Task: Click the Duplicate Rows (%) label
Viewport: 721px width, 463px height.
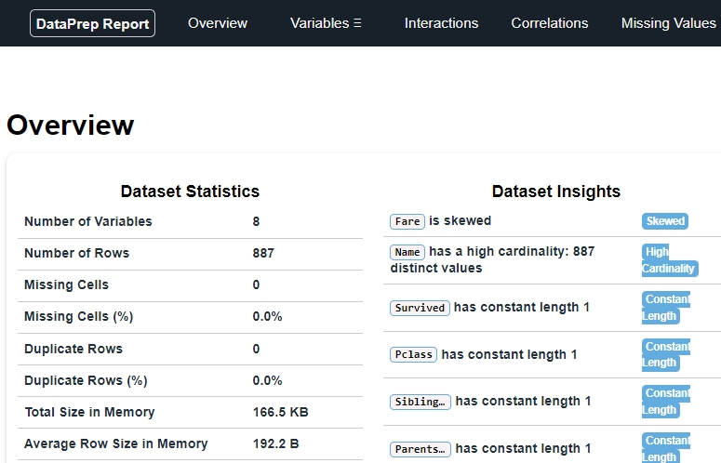Action: click(86, 380)
